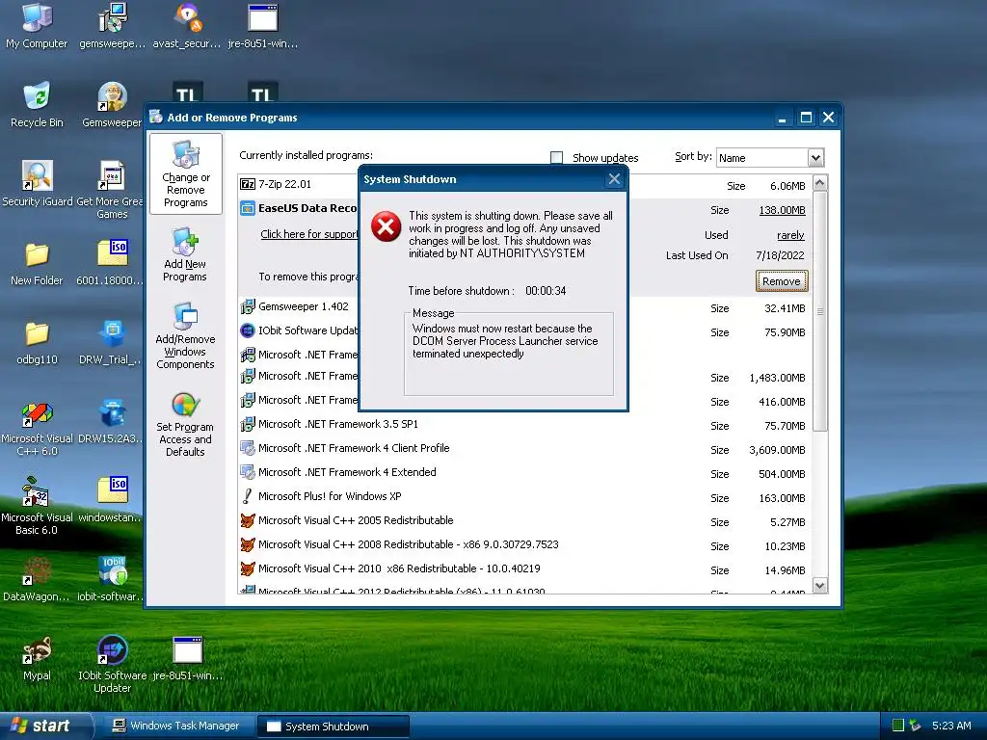
Task: Open the DataWagon shortcut
Action: coord(37,579)
